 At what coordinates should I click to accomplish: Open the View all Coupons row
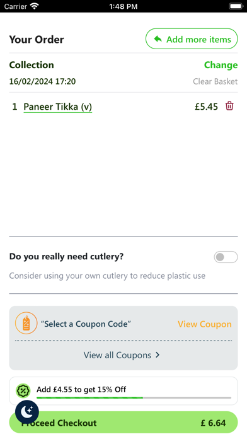tap(123, 355)
